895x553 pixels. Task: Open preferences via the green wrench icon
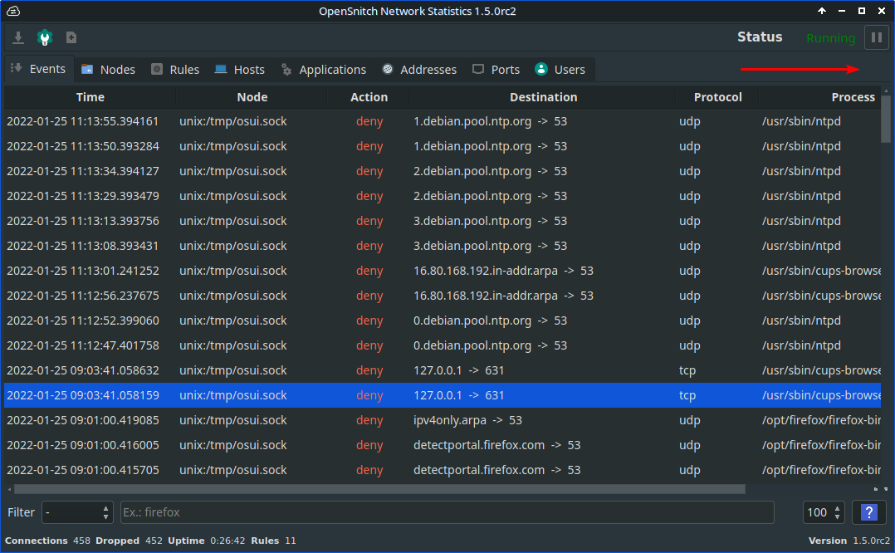pos(45,37)
